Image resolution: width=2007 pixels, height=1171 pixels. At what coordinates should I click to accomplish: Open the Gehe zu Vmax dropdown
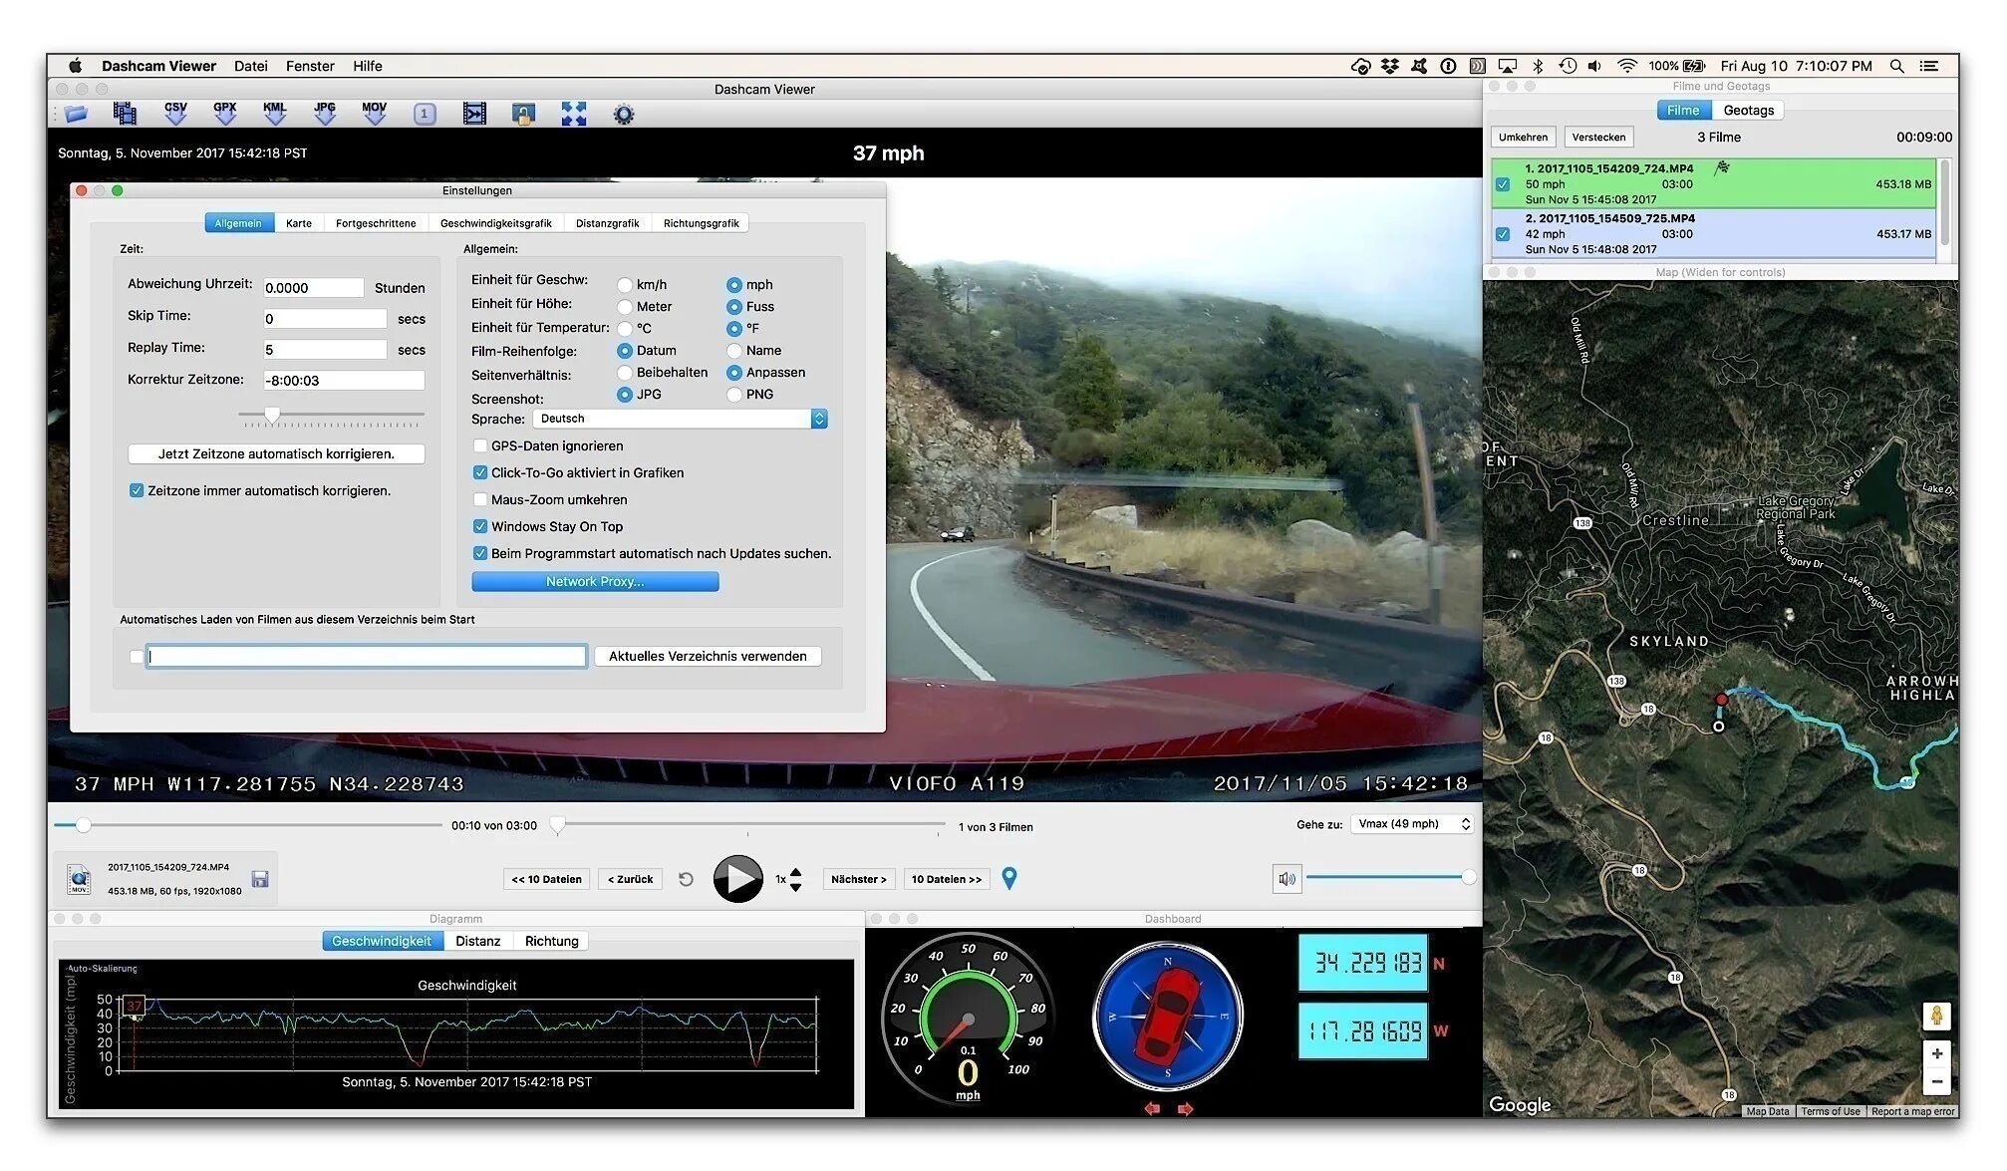[x=1411, y=824]
